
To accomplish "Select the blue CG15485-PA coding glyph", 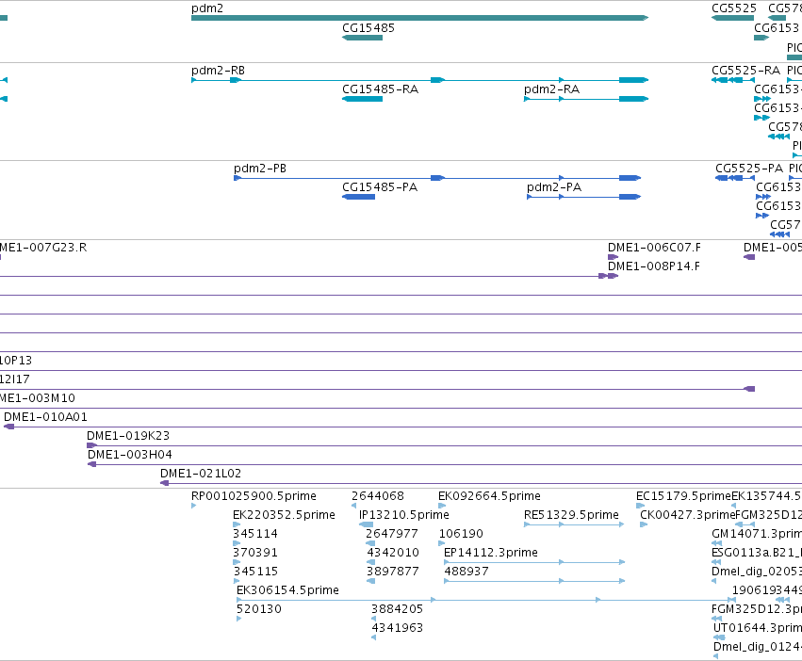I will tap(358, 197).
